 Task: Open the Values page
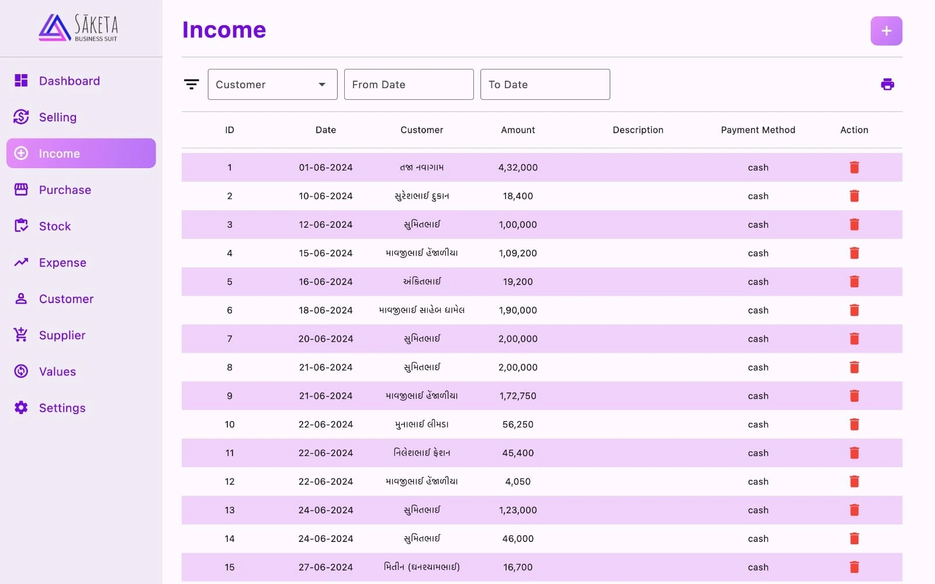(x=81, y=371)
